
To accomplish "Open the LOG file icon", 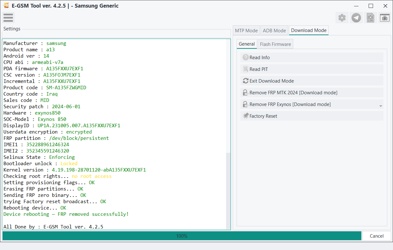I will 371,18.
